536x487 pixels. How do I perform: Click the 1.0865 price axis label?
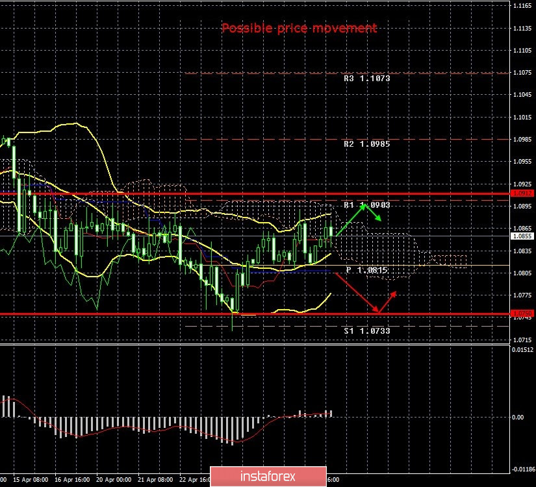[522, 229]
